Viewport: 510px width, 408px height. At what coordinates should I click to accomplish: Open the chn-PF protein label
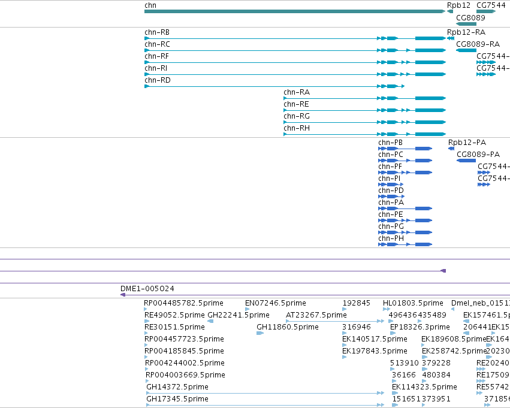click(x=390, y=167)
